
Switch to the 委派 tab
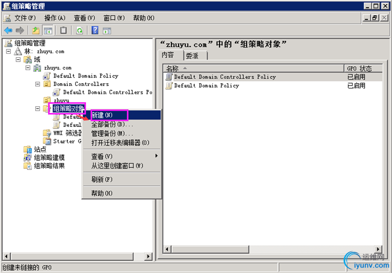[195, 56]
